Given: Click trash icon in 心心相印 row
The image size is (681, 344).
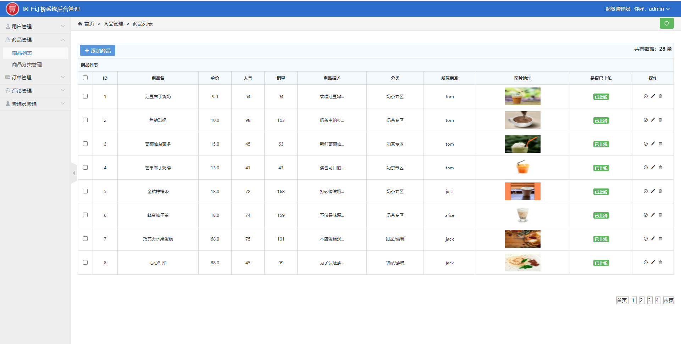Looking at the screenshot, I should point(660,262).
